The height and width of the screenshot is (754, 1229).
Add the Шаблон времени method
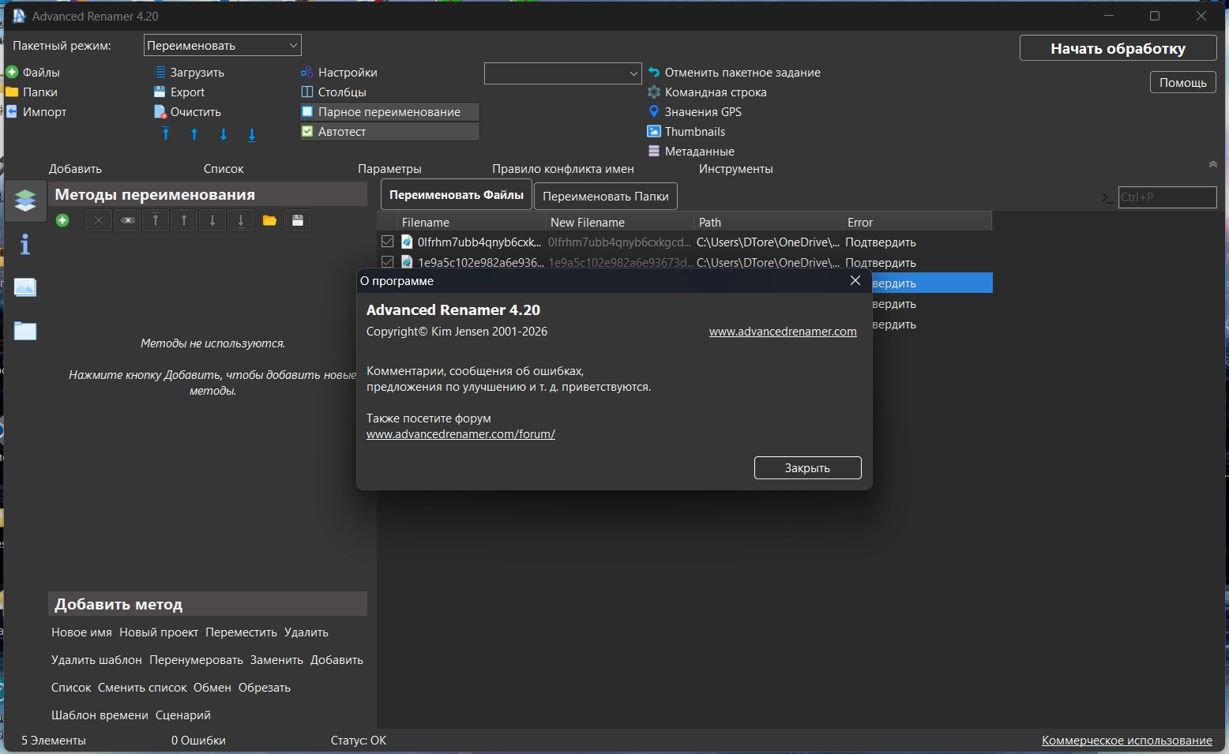(100, 715)
